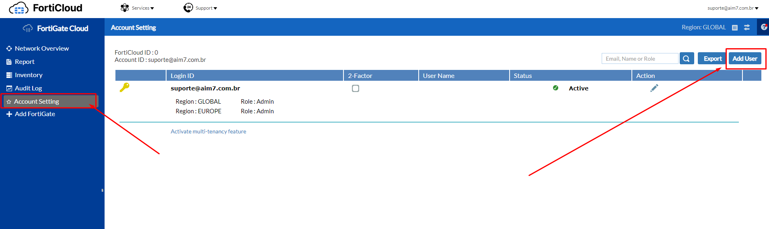769x229 pixels.
Task: Click the Login ID column header
Action: [x=255, y=76]
